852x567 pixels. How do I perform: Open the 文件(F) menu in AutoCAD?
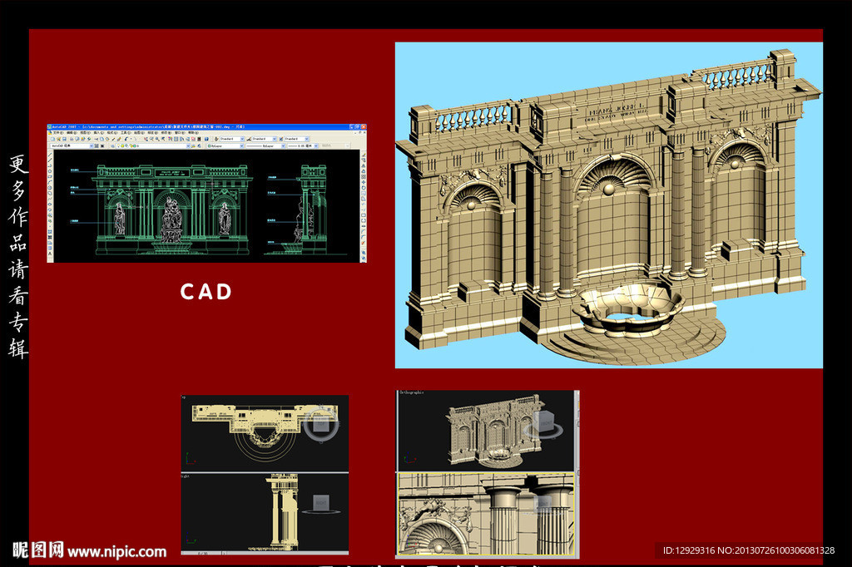pos(58,133)
